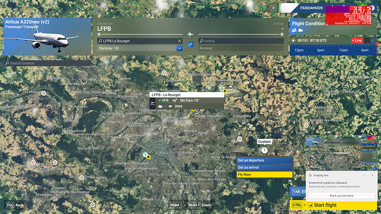Screen dimensions: 381x214
Task: Open the TAB EFB button
Action: 298,192
